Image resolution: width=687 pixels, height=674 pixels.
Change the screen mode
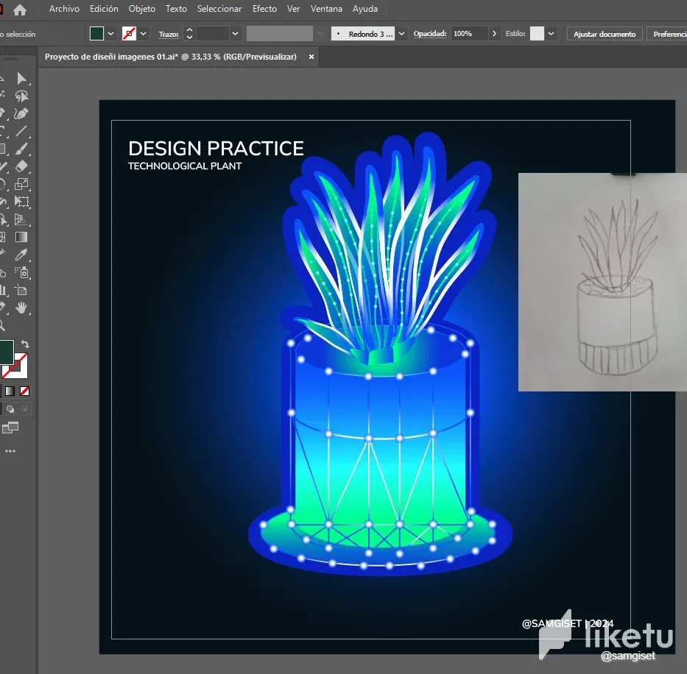point(10,428)
